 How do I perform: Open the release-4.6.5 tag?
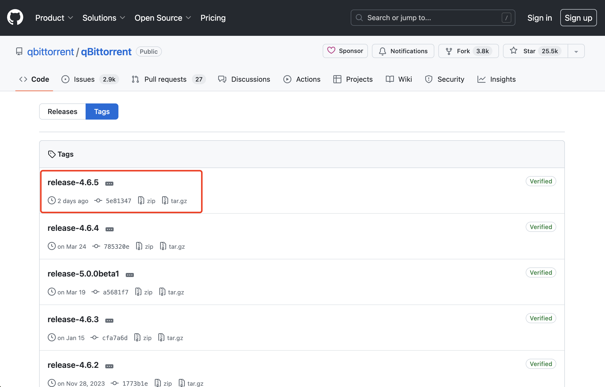73,182
